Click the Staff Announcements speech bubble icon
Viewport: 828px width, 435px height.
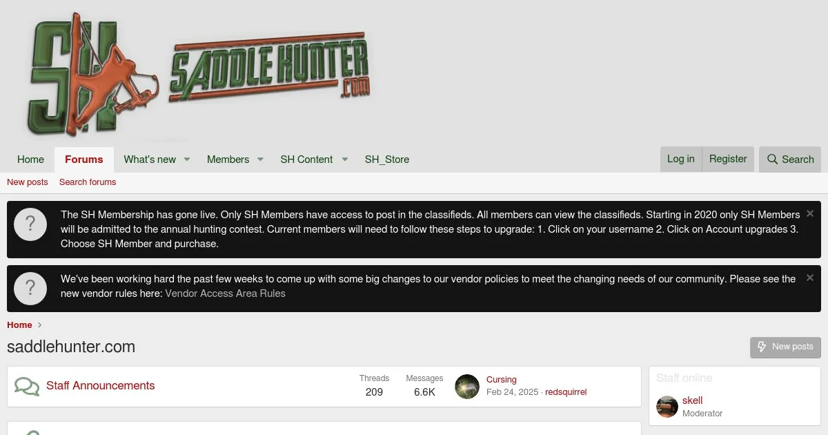tap(27, 386)
